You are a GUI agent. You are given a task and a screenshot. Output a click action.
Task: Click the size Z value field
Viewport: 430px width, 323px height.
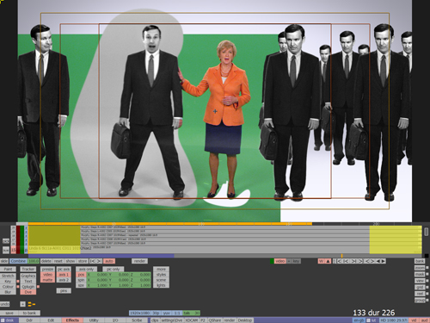[140, 285]
